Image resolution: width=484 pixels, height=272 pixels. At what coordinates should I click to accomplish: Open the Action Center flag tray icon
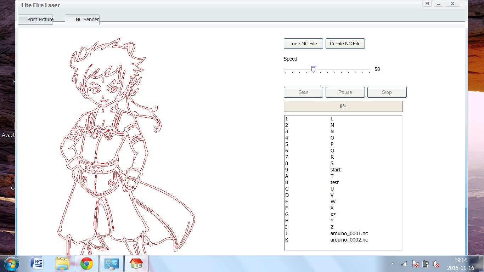(x=415, y=264)
